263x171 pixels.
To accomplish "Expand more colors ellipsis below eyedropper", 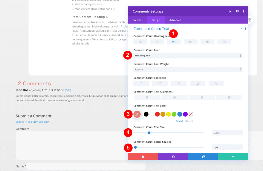I will tap(137, 121).
